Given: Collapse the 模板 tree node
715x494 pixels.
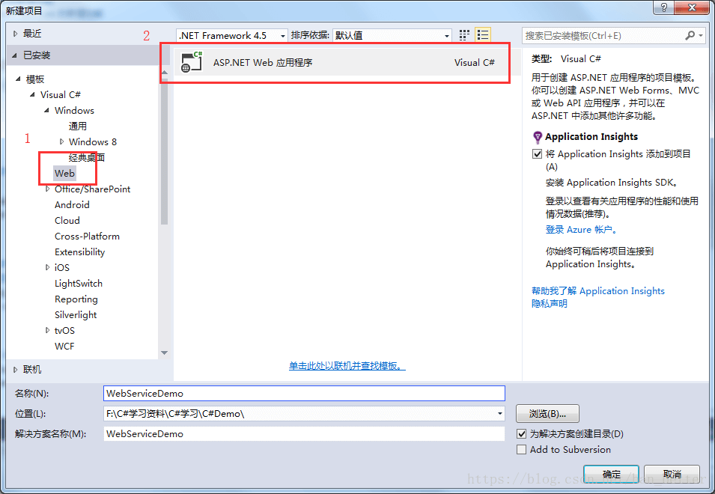Looking at the screenshot, I should (18, 79).
